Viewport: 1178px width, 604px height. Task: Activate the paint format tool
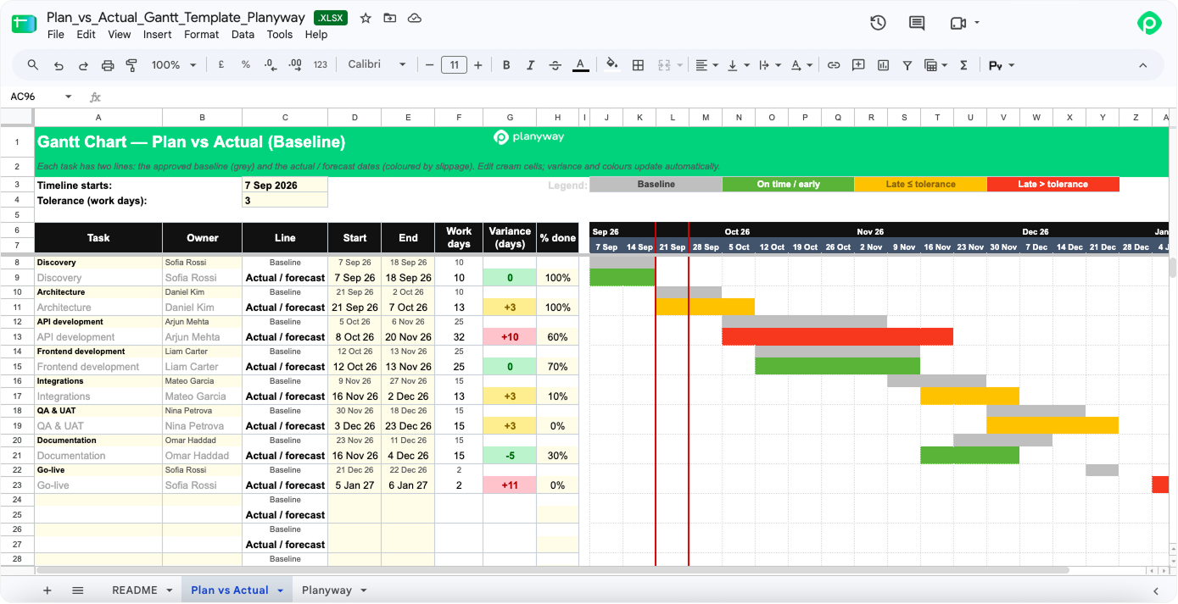pos(131,65)
